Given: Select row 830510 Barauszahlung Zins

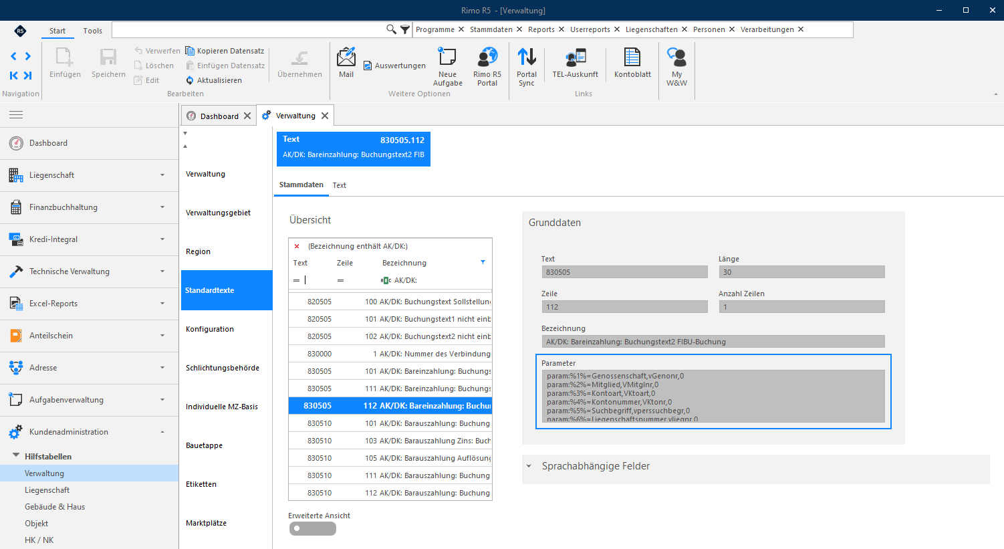Looking at the screenshot, I should pos(390,441).
